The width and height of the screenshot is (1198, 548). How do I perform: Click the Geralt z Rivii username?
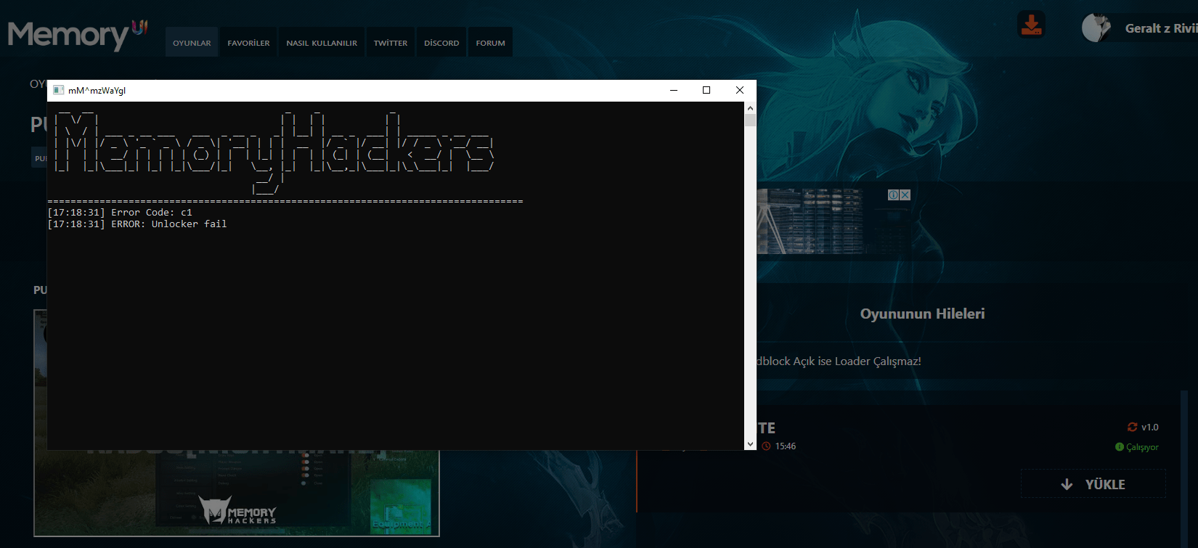(1161, 28)
